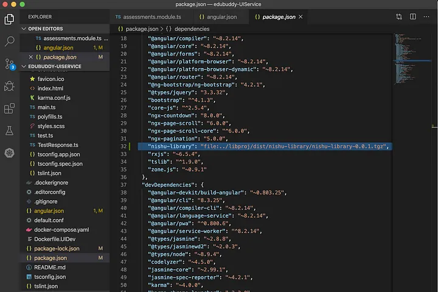This screenshot has width=438, height=292.
Task: Open package-lock.json from the explorer
Action: point(56,249)
